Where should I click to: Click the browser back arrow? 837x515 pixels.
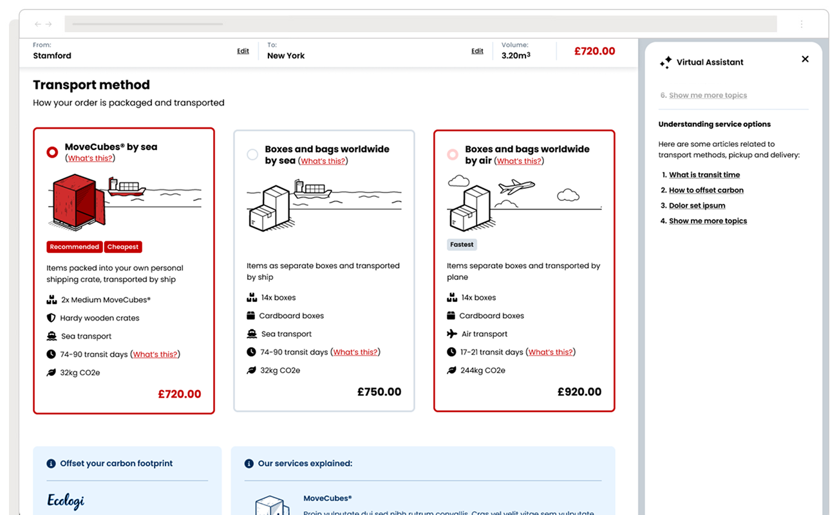(x=37, y=23)
